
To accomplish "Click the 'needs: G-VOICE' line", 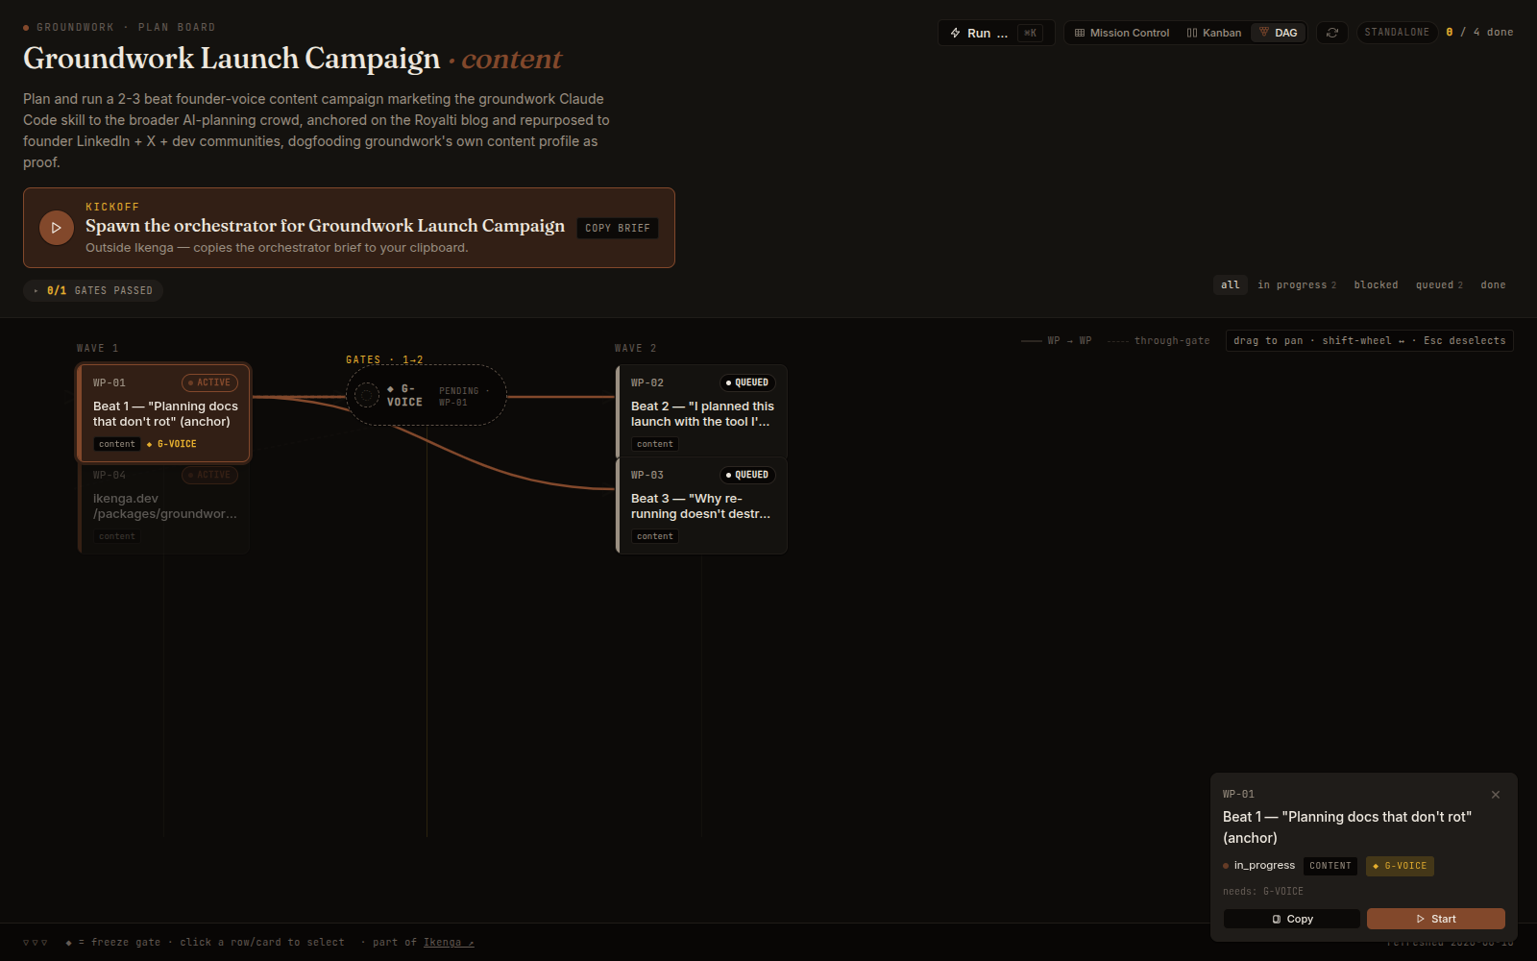I will pyautogui.click(x=1263, y=892).
